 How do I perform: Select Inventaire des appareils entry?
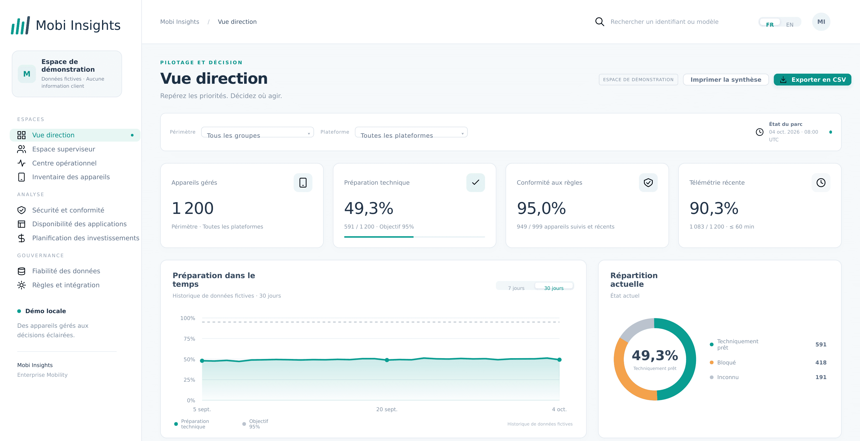tap(75, 177)
